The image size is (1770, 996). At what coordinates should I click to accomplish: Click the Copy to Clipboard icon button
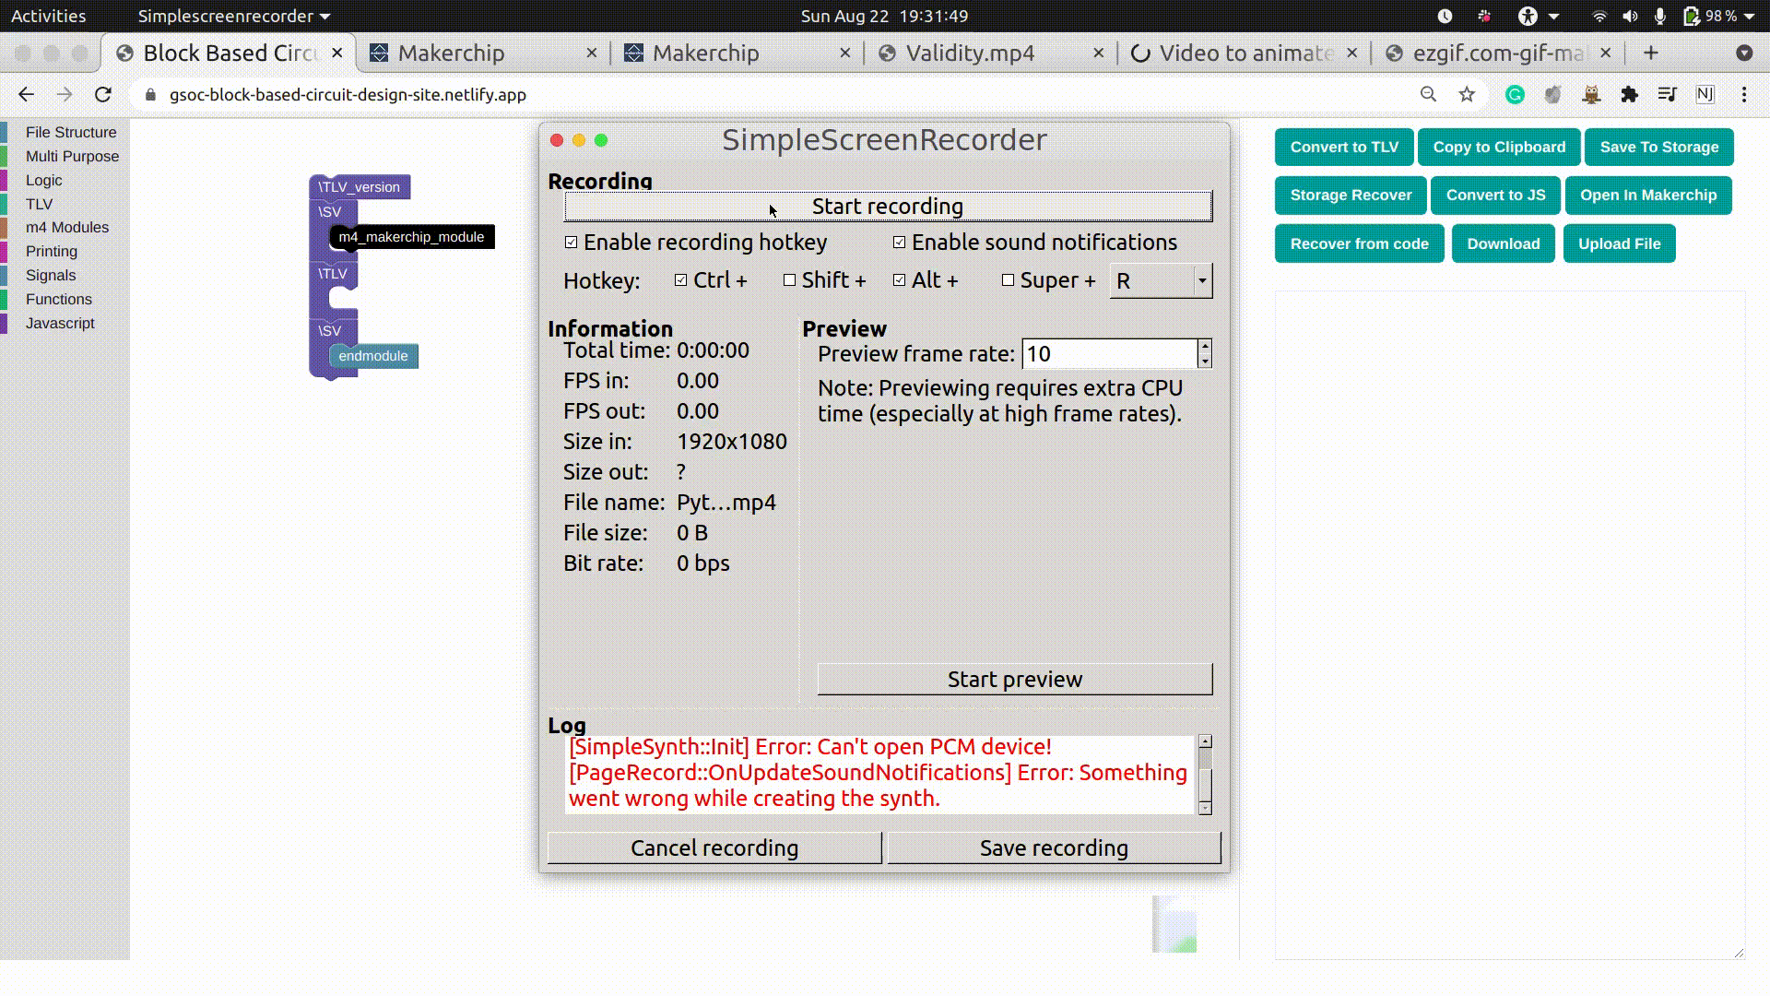pyautogui.click(x=1499, y=146)
